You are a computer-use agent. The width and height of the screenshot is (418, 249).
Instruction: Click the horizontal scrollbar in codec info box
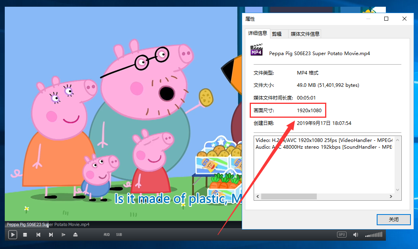click(289, 197)
